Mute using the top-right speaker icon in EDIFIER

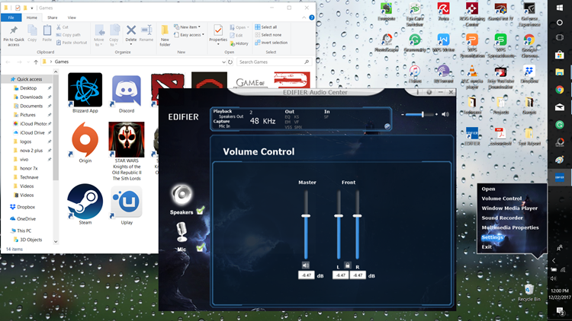click(x=445, y=114)
